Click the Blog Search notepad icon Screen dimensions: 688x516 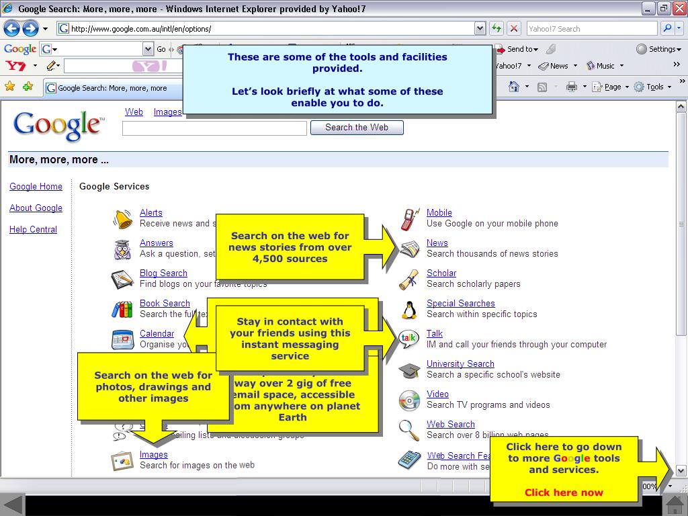tap(122, 280)
